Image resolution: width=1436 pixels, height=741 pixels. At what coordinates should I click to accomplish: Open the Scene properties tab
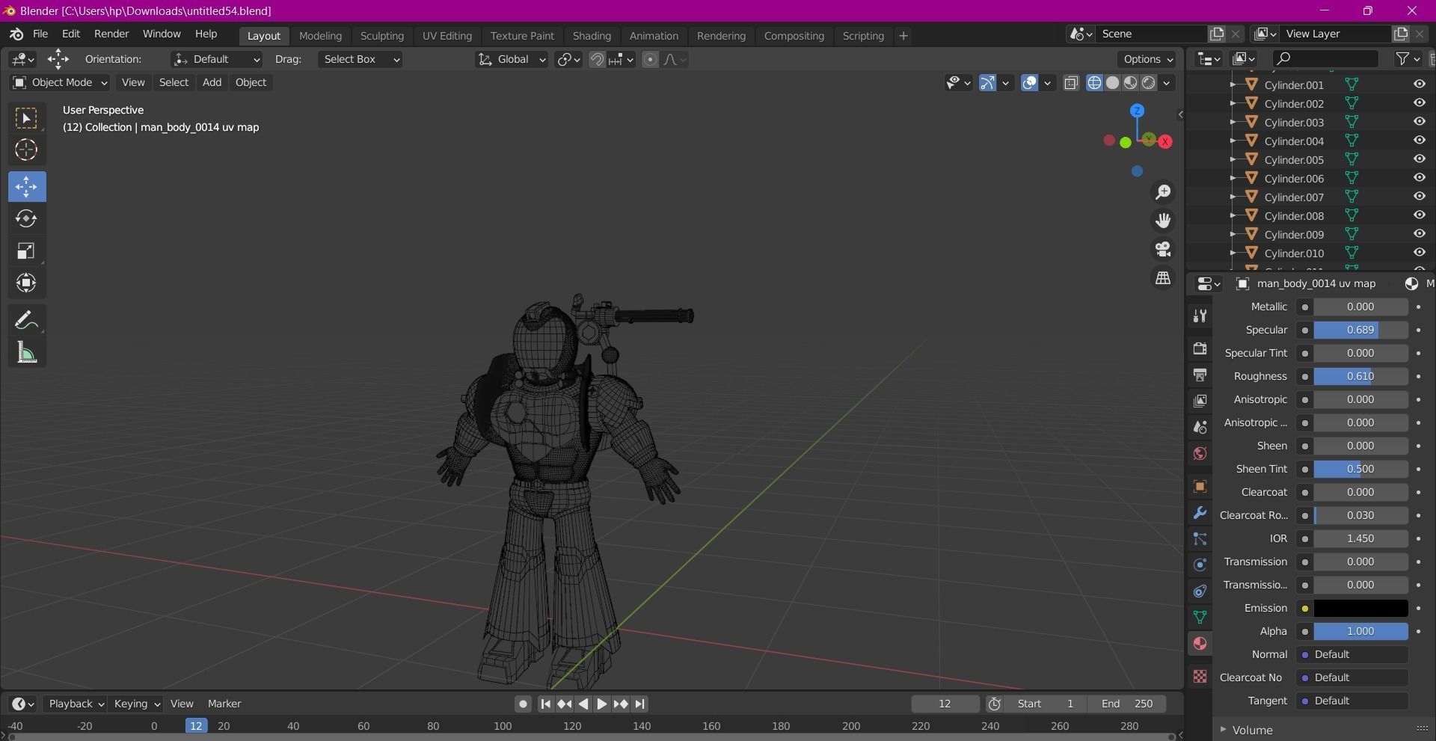pos(1200,427)
